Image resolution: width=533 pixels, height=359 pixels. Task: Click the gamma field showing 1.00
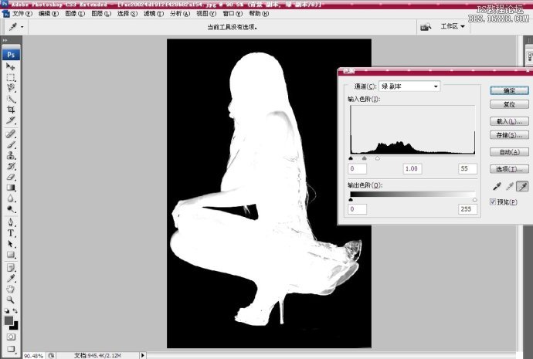coord(412,168)
